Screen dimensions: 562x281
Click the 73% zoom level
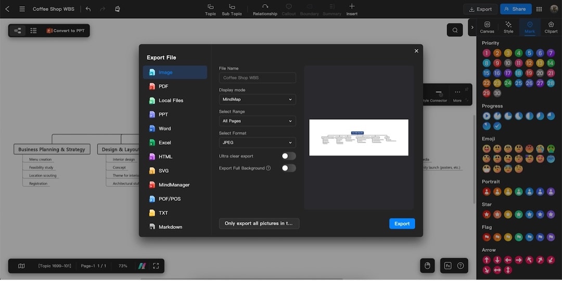point(123,266)
